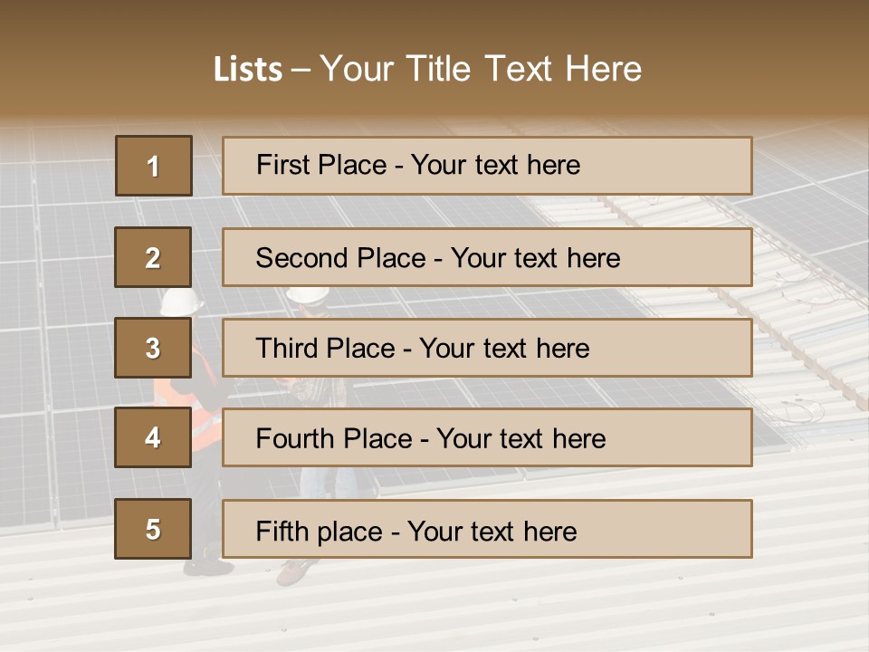
Task: Click the Third Place text bar
Action: point(487,349)
